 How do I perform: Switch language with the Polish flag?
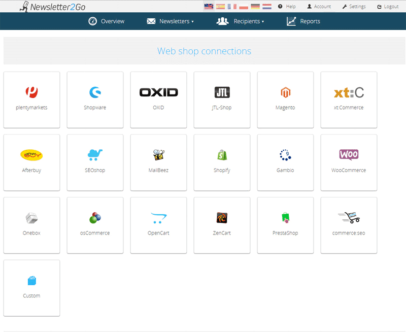click(x=244, y=7)
